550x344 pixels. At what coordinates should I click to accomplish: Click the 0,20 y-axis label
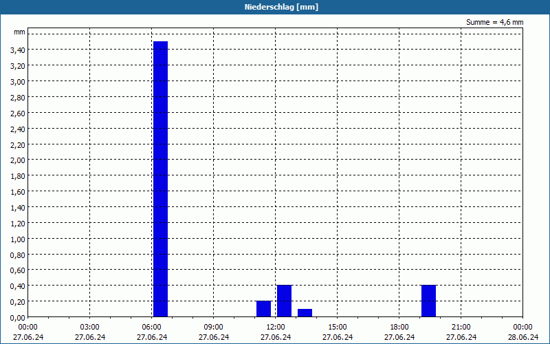[x=18, y=302]
